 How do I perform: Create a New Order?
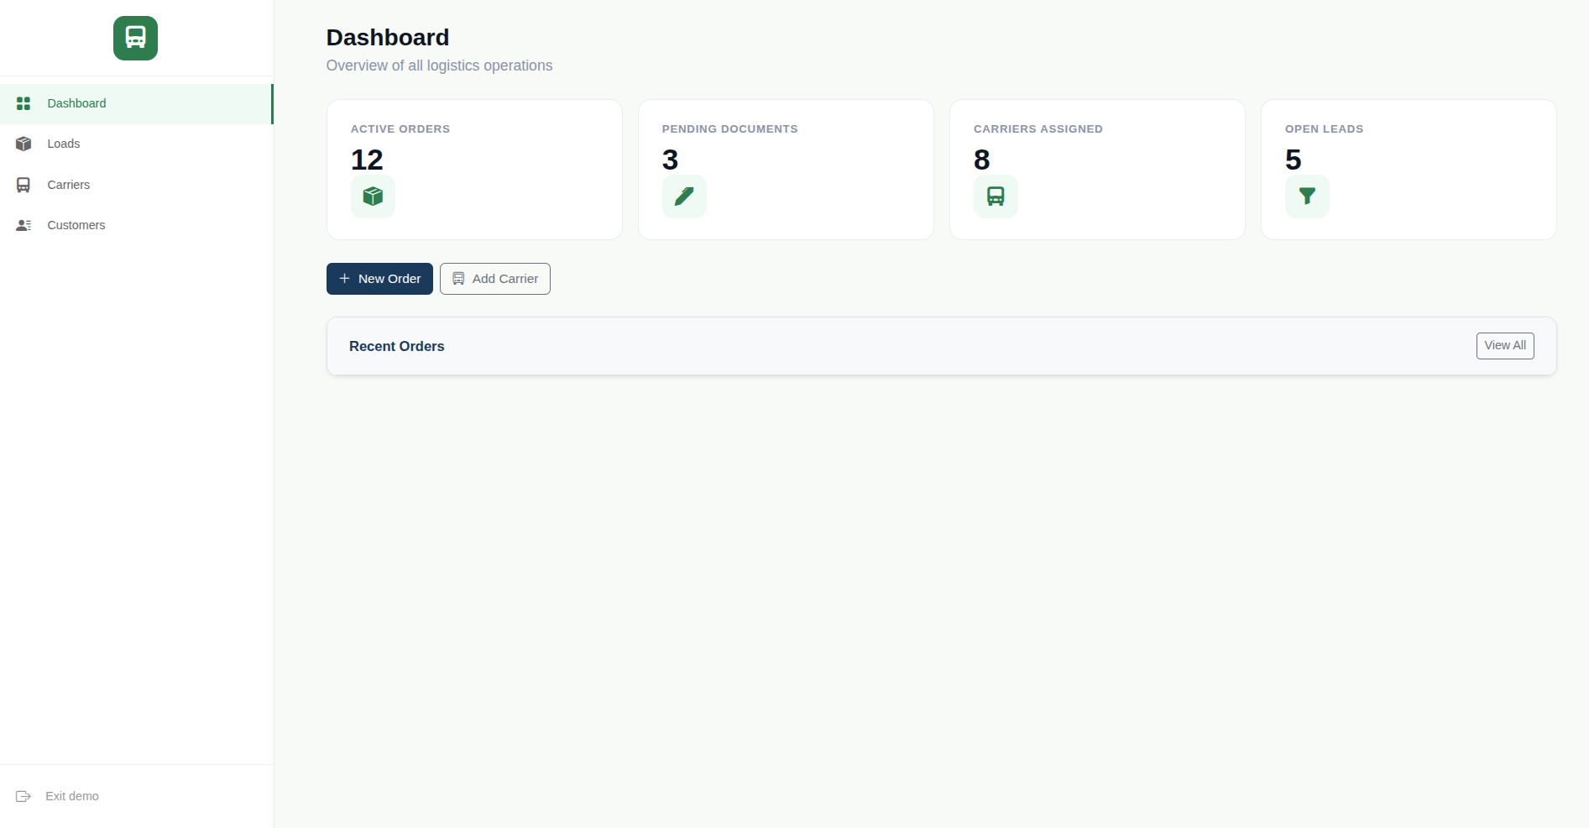click(379, 279)
